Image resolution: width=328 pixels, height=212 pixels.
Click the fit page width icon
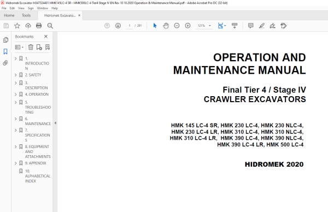pos(220,26)
